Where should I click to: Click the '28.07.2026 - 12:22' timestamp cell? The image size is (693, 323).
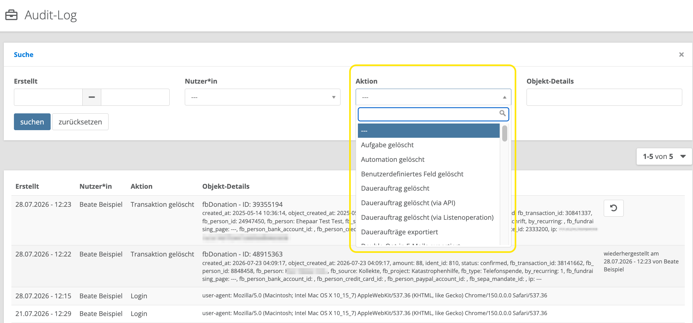[43, 254]
